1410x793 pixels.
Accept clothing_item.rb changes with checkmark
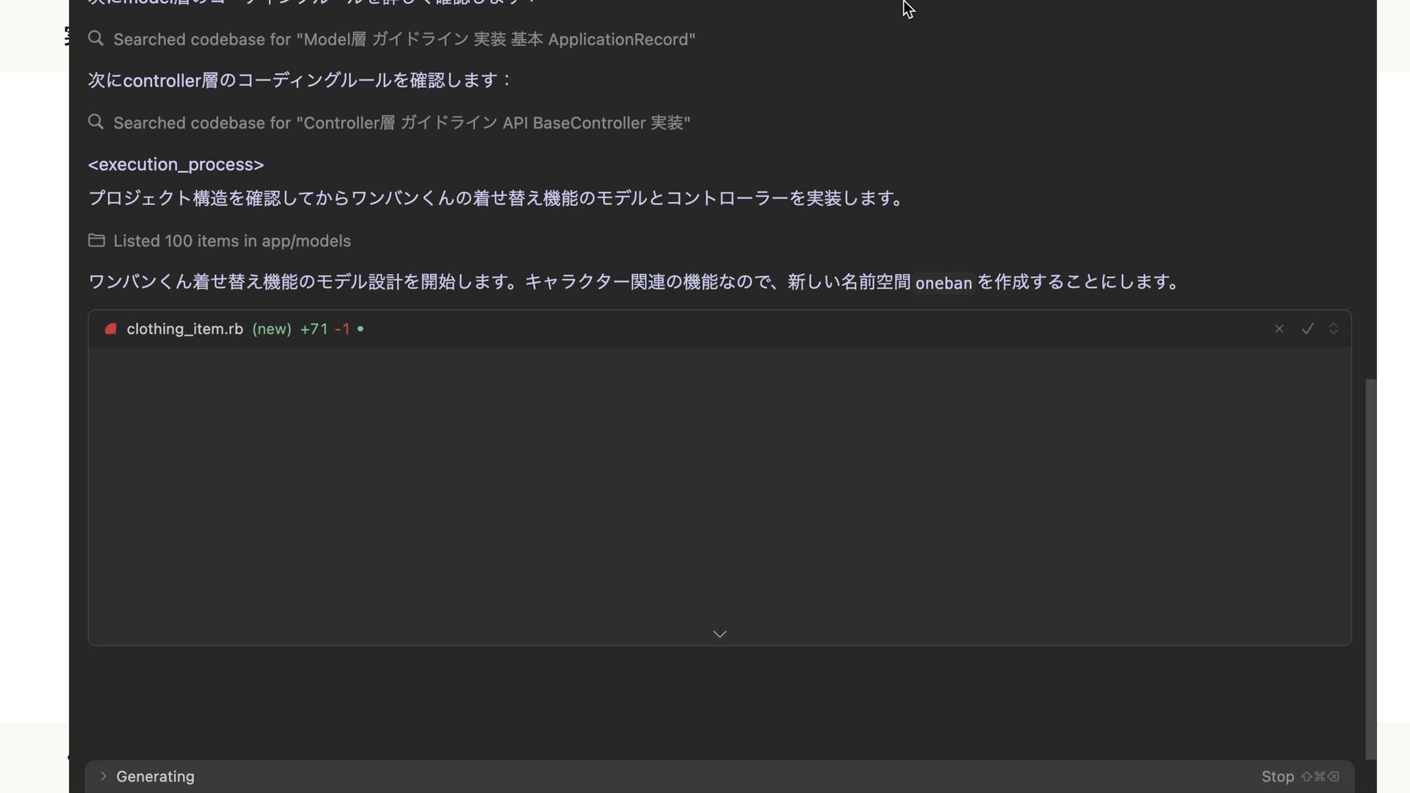pyautogui.click(x=1307, y=329)
